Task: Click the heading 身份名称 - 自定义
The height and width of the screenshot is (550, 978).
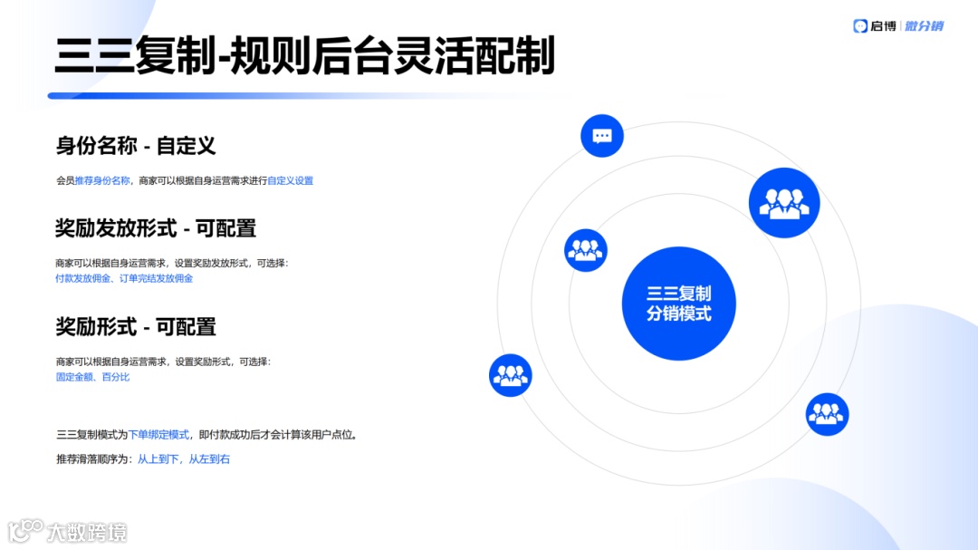Action: coord(135,146)
